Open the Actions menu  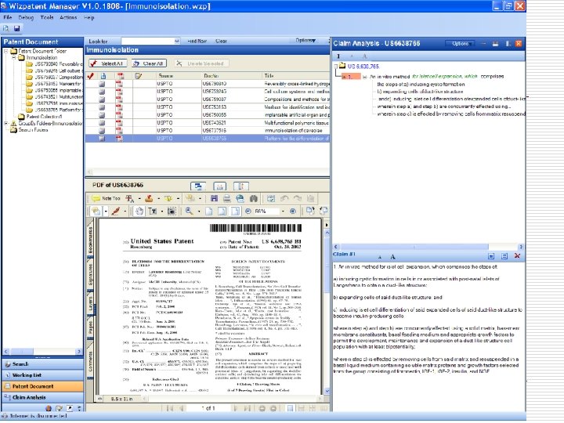[x=68, y=17]
